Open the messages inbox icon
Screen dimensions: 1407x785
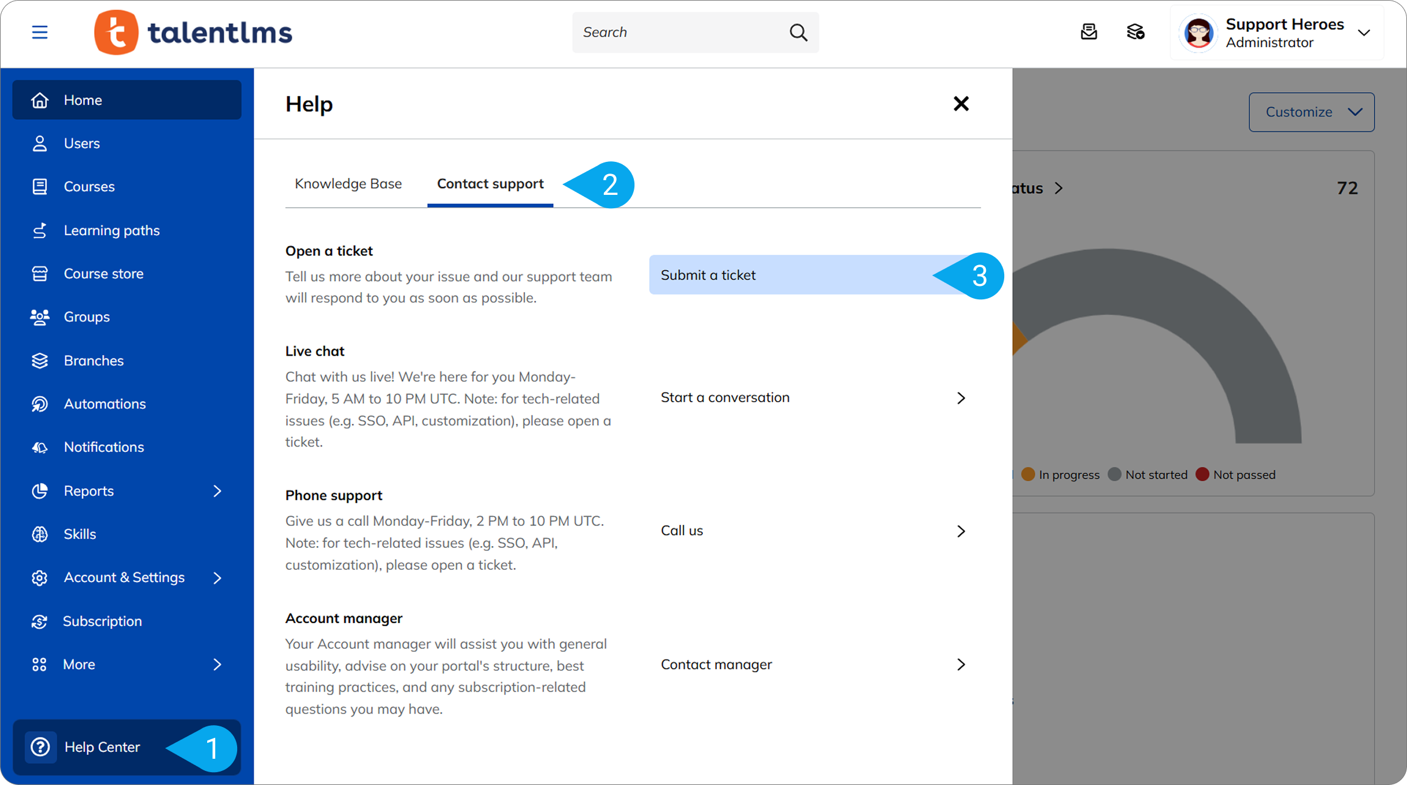[1089, 32]
